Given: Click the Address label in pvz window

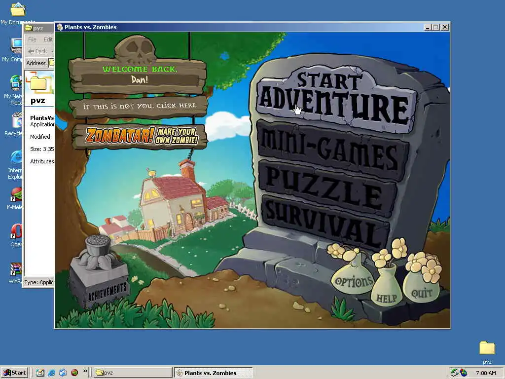Looking at the screenshot, I should (x=36, y=63).
